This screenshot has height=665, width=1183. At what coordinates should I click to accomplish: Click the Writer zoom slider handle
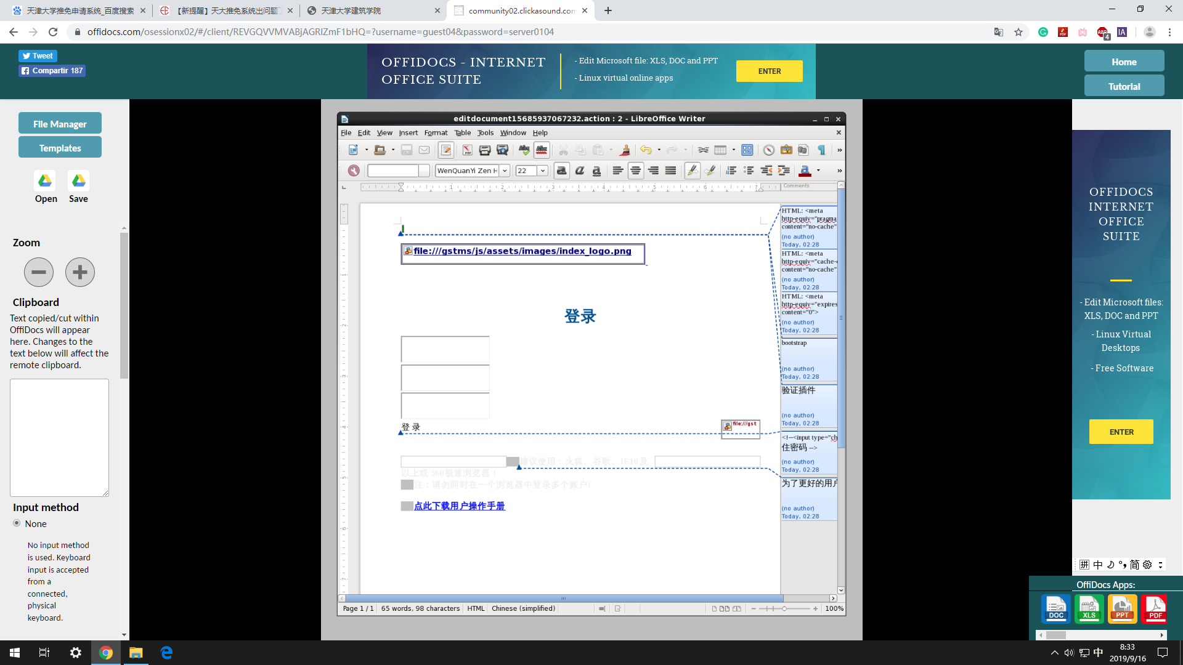pos(784,608)
